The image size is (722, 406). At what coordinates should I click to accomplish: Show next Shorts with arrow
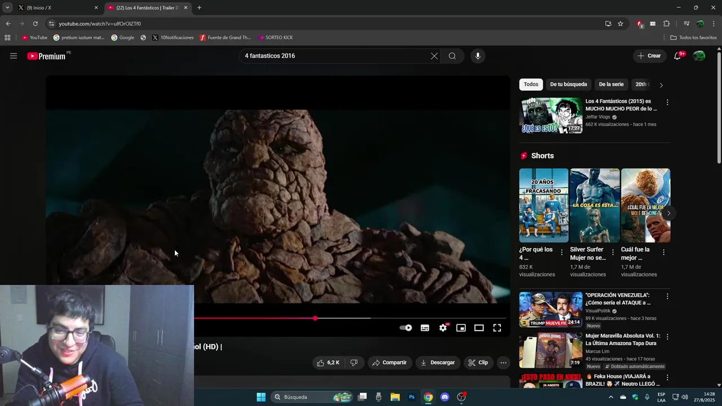[x=668, y=213]
